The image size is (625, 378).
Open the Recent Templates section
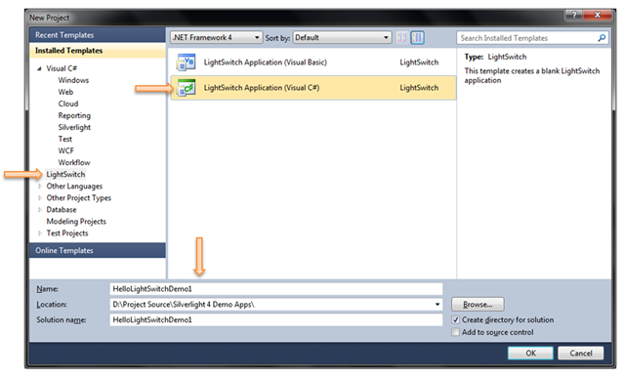pos(98,35)
